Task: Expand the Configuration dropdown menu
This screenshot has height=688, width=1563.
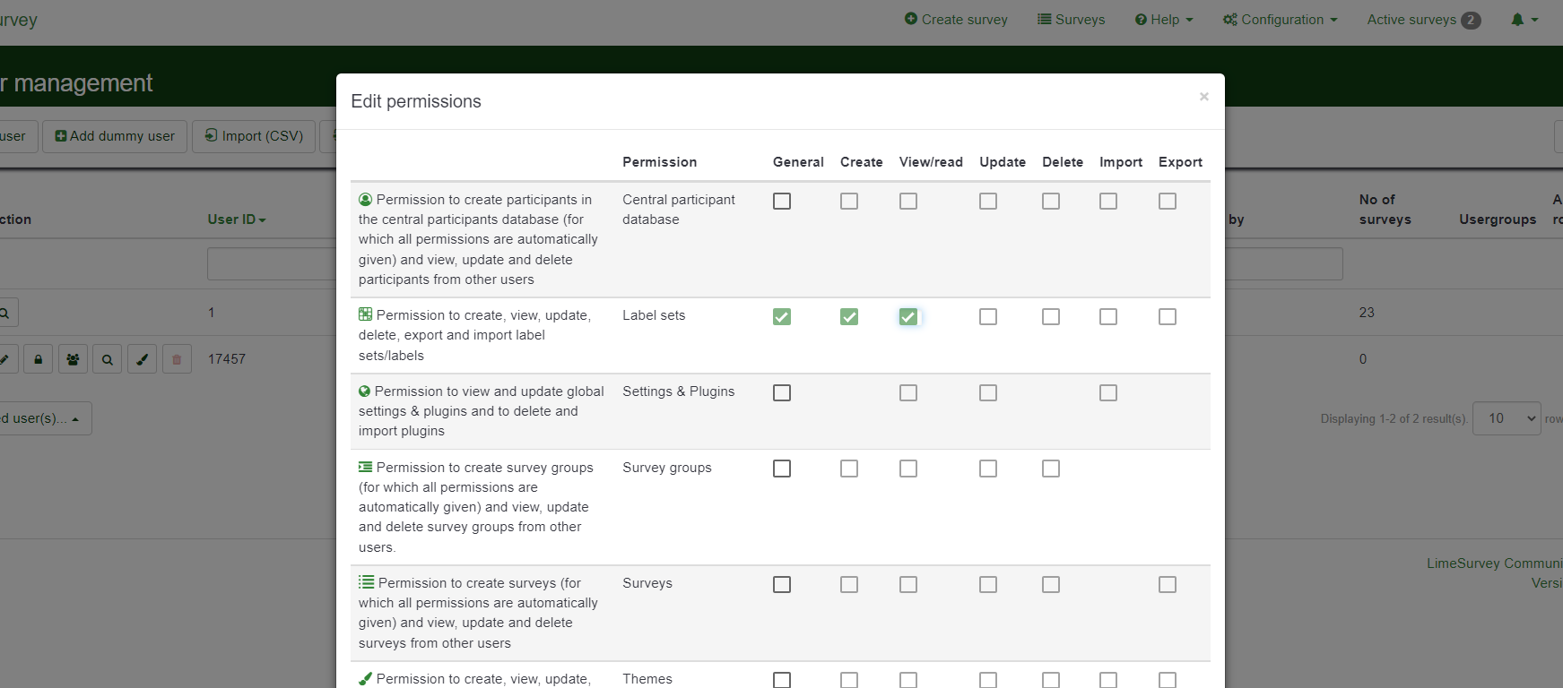Action: pyautogui.click(x=1281, y=20)
